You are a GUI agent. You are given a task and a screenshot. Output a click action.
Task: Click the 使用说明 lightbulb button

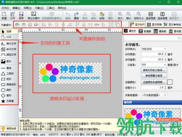tap(9, 128)
